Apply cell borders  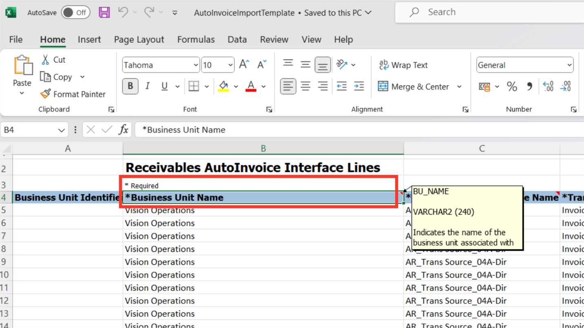pyautogui.click(x=194, y=86)
